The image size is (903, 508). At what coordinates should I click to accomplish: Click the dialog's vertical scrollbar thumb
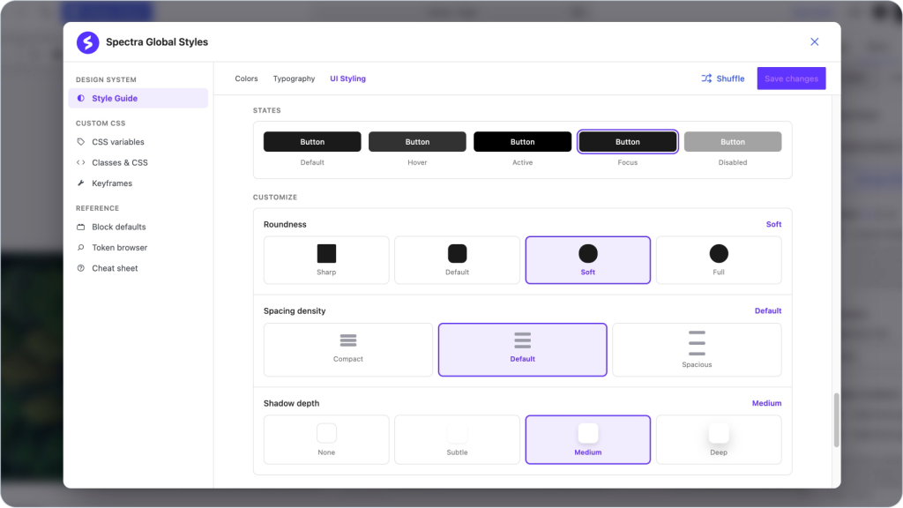pyautogui.click(x=836, y=420)
